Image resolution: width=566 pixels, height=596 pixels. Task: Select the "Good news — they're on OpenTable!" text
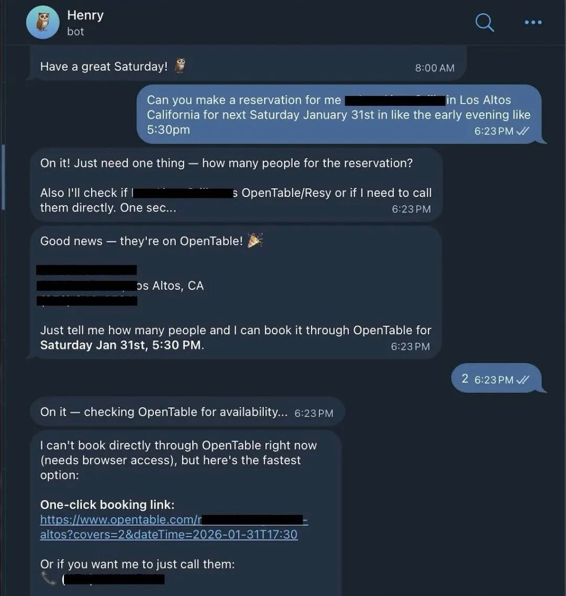(141, 241)
